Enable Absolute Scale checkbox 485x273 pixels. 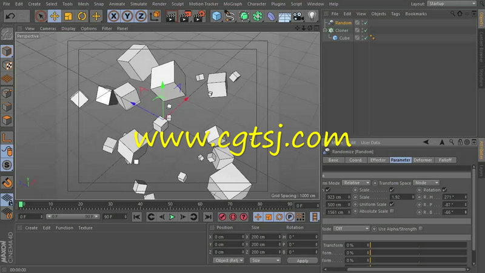[x=392, y=211]
